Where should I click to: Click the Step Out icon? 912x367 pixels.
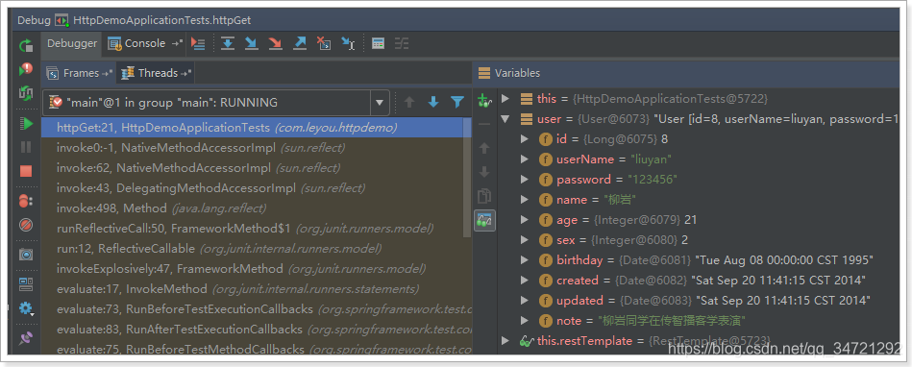[300, 43]
